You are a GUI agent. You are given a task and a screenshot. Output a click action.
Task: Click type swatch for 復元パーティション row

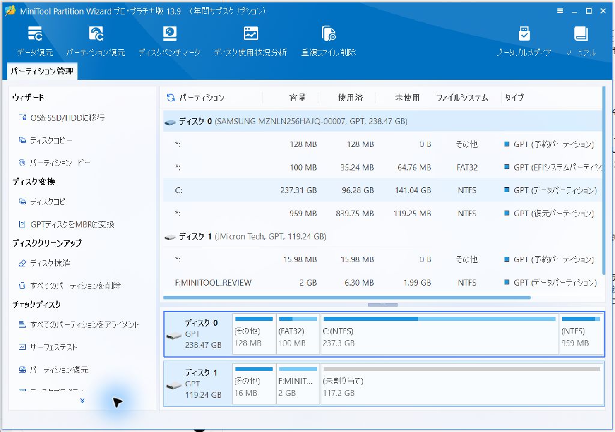pyautogui.click(x=507, y=213)
